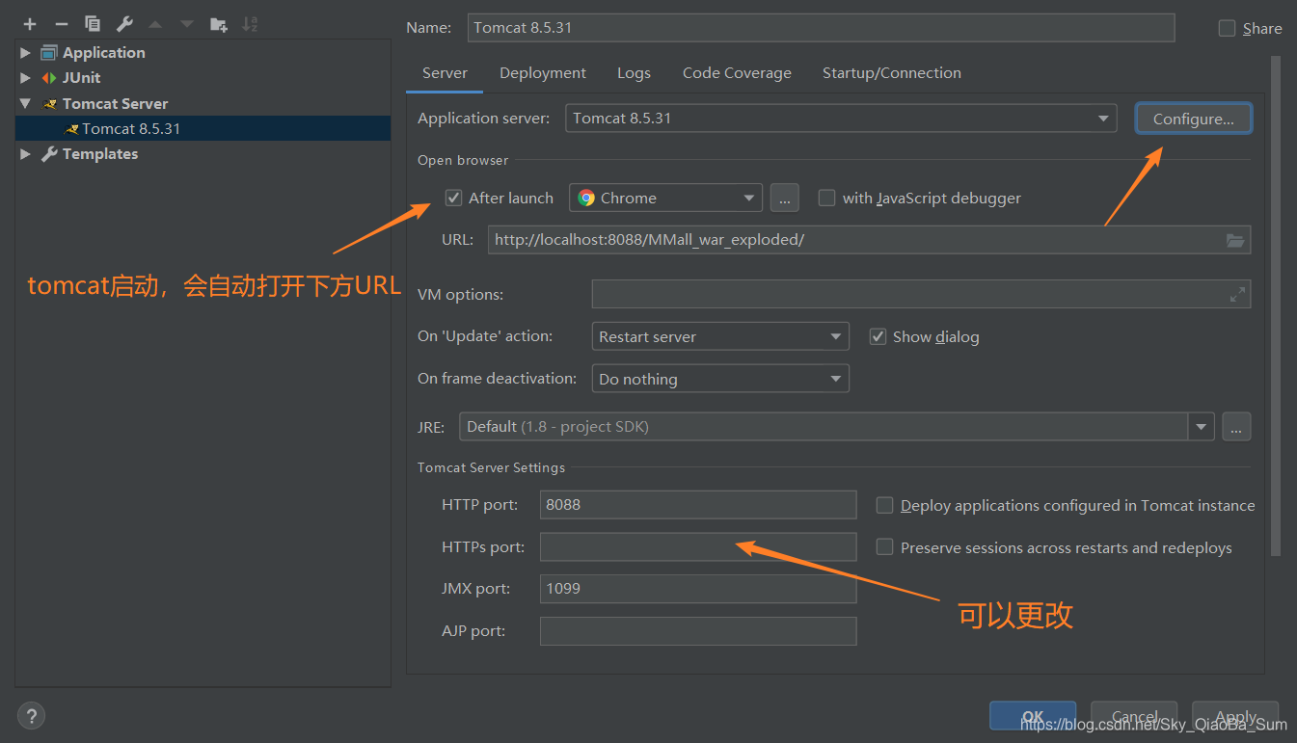Click the JMX port field
The height and width of the screenshot is (743, 1297).
698,589
